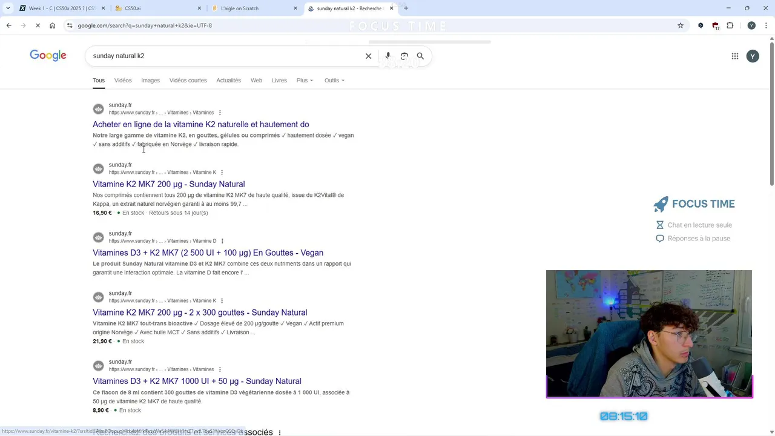This screenshot has height=436, width=775.
Task: Click the stop loading button
Action: tap(38, 25)
